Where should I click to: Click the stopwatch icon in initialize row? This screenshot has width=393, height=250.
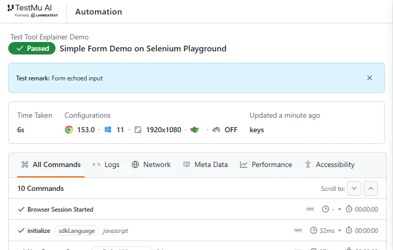349,230
